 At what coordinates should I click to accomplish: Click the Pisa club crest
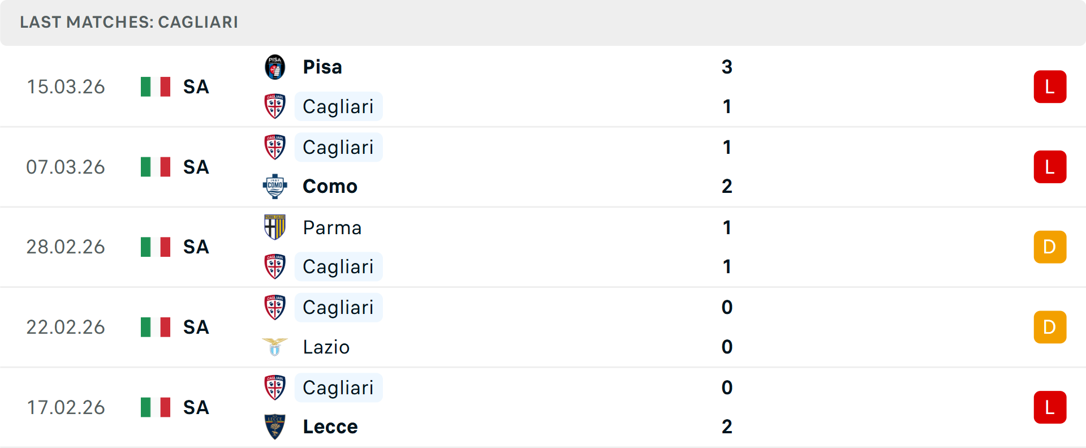click(x=275, y=67)
